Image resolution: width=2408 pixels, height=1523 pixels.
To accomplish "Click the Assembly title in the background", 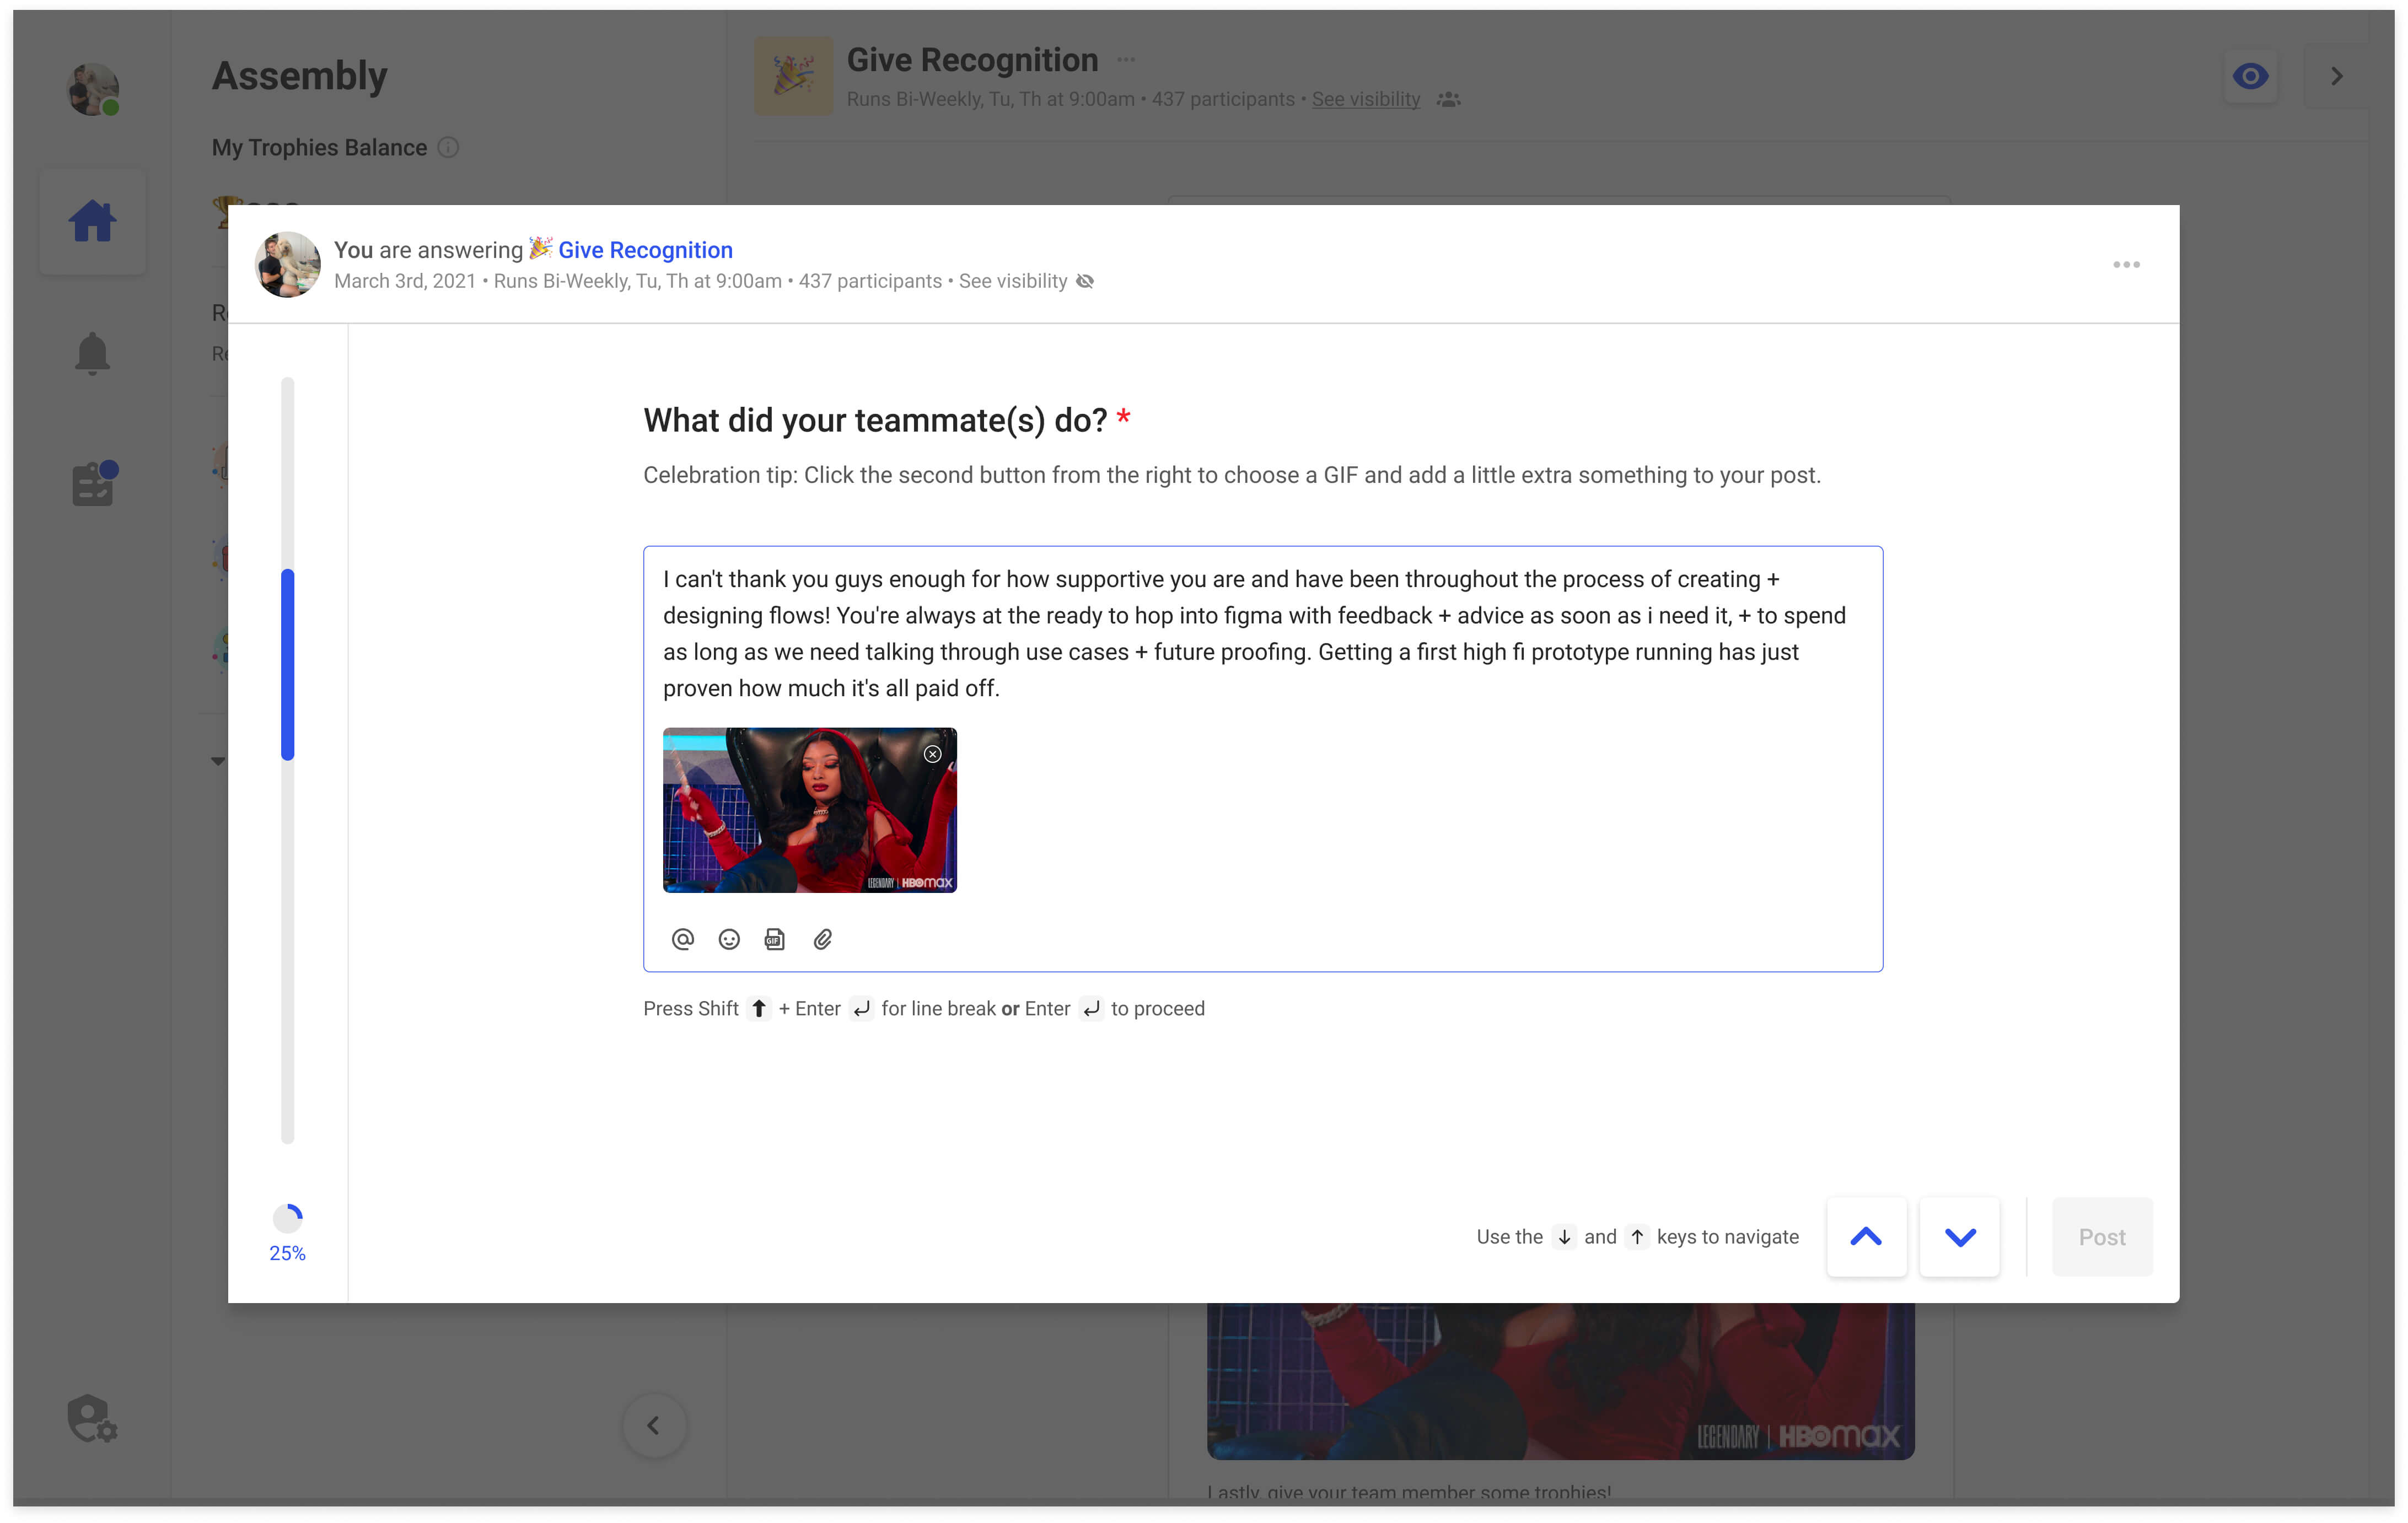I will (299, 76).
